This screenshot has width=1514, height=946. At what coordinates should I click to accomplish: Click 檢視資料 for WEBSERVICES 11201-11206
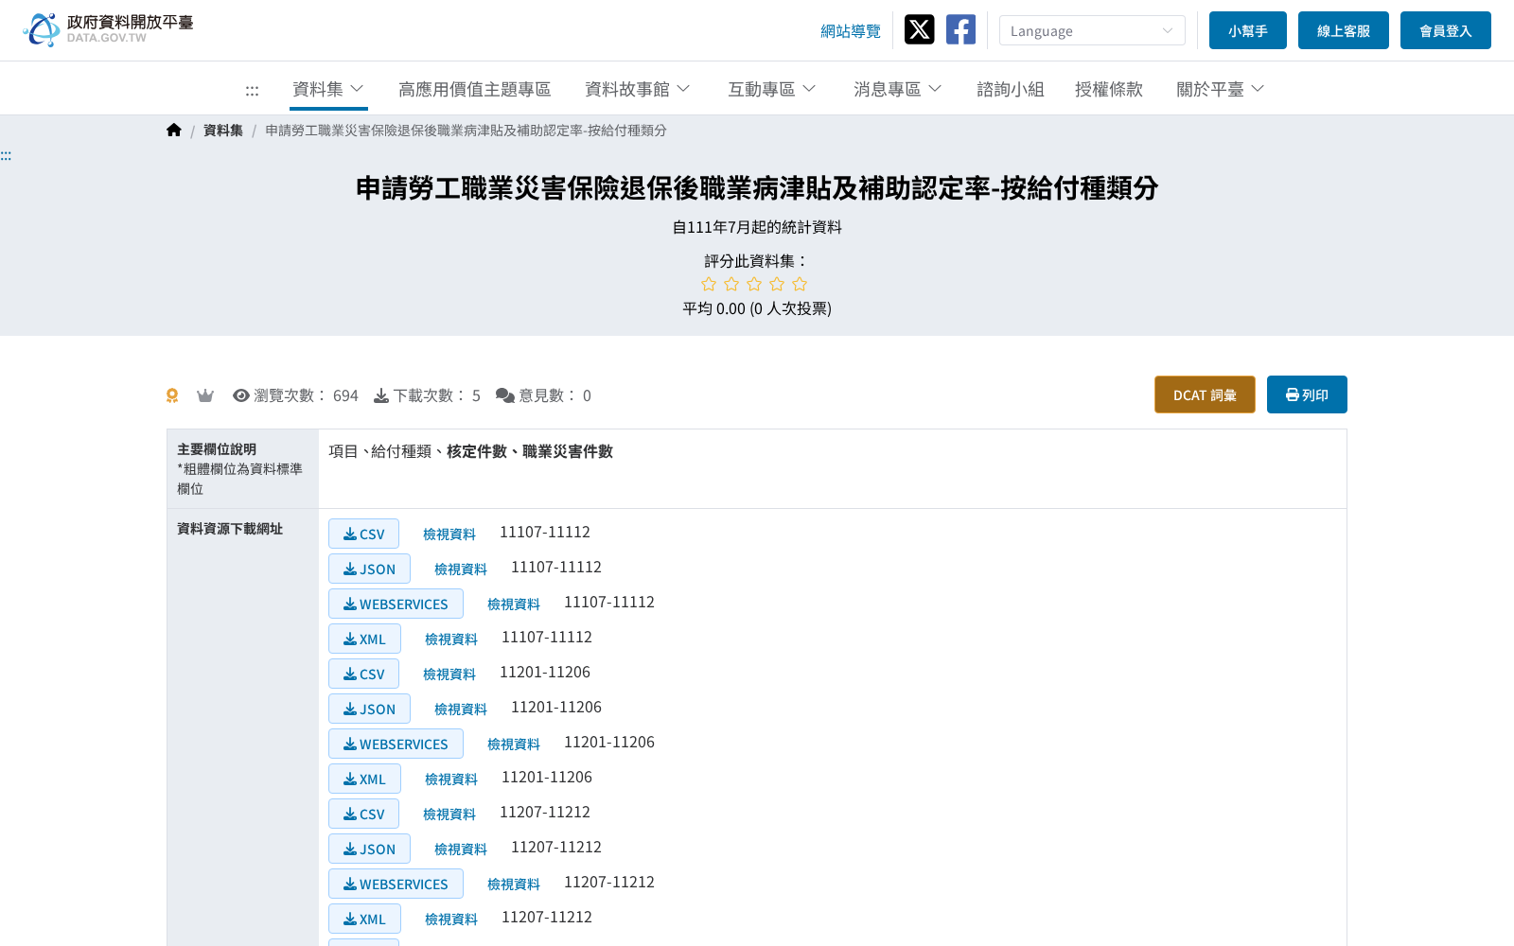point(514,745)
